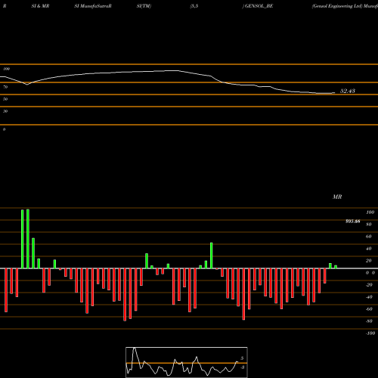
Task: Click the '-80' MR axis label
Action: click(369, 321)
